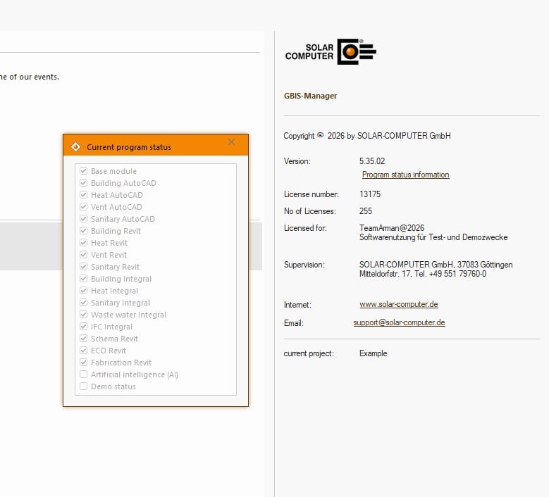Toggle the Building Integral checkbox

point(83,278)
